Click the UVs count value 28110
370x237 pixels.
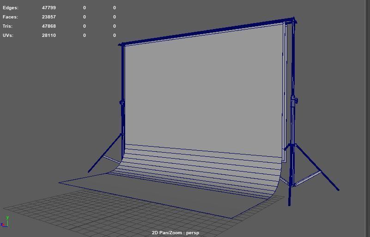click(49, 36)
